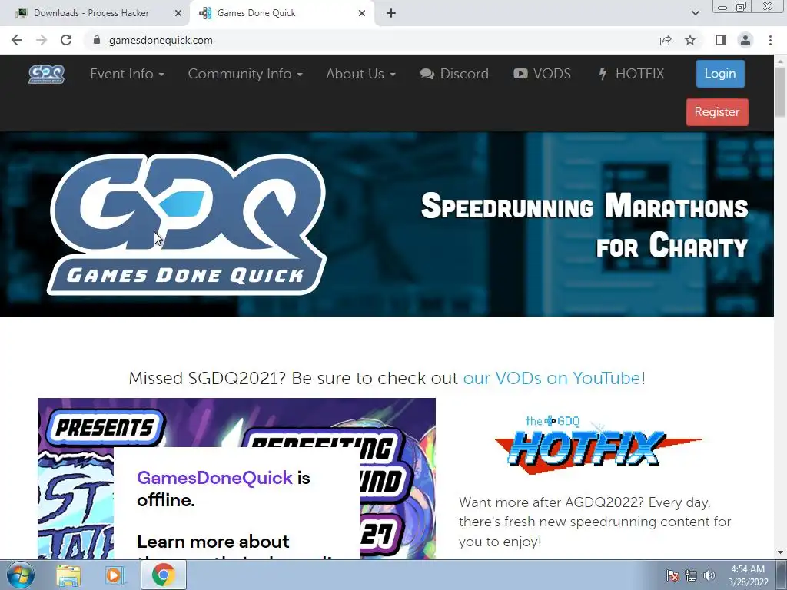Open the Discord nav link

tap(454, 74)
